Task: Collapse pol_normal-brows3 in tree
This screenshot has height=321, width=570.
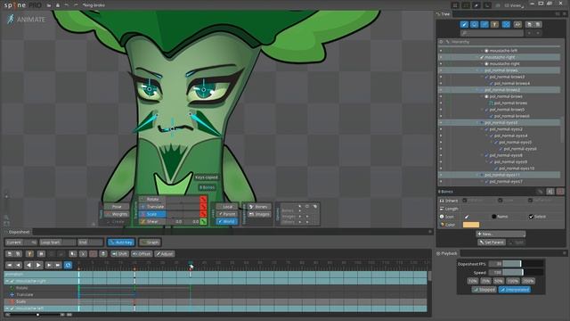Action: 482,77
